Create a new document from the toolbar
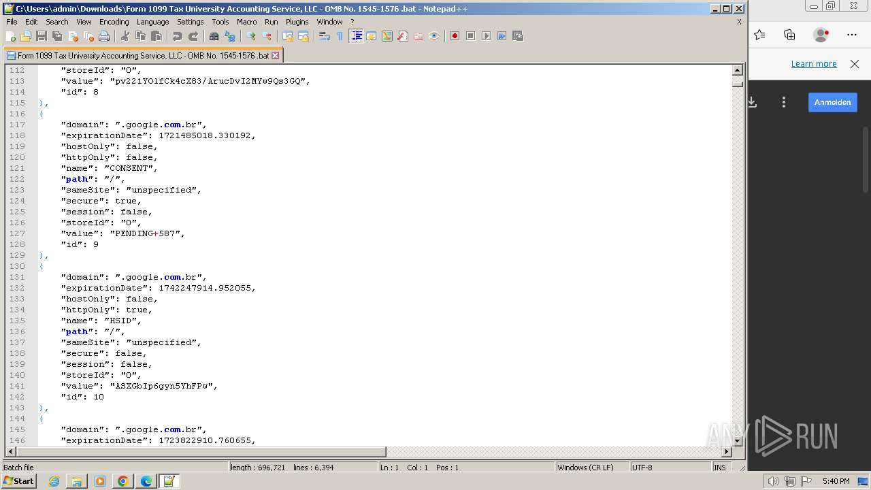The height and width of the screenshot is (490, 871). 10,36
